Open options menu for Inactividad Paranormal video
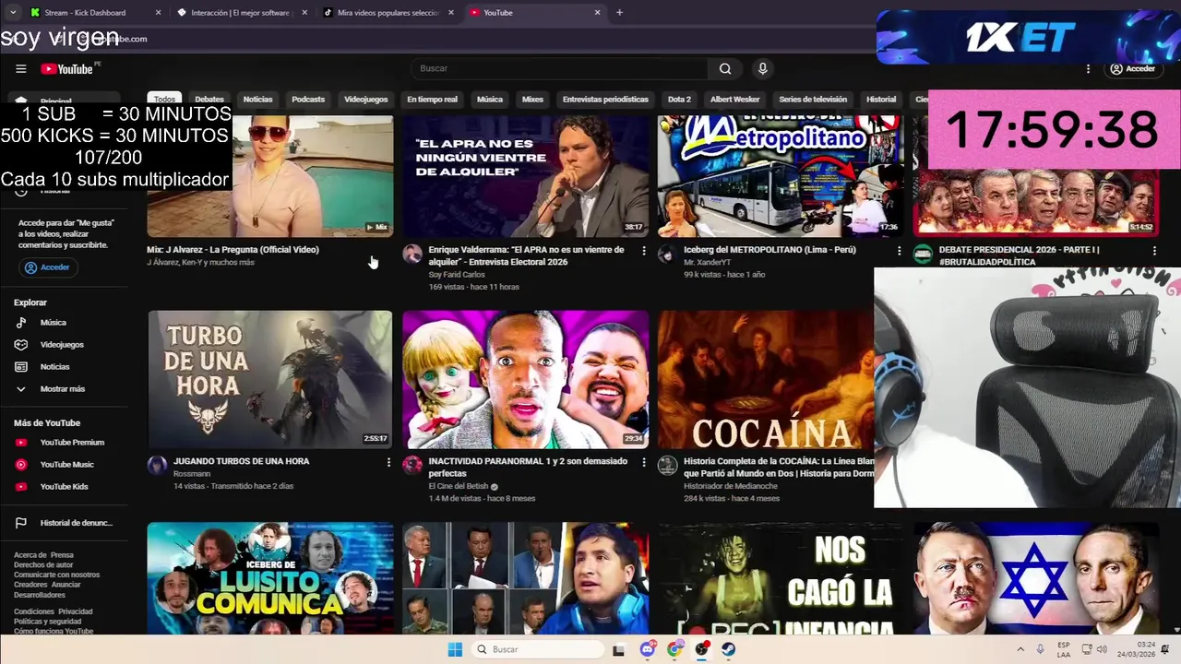This screenshot has height=664, width=1181. [x=644, y=462]
